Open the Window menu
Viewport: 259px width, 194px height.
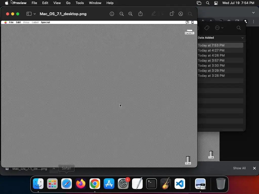95,3
